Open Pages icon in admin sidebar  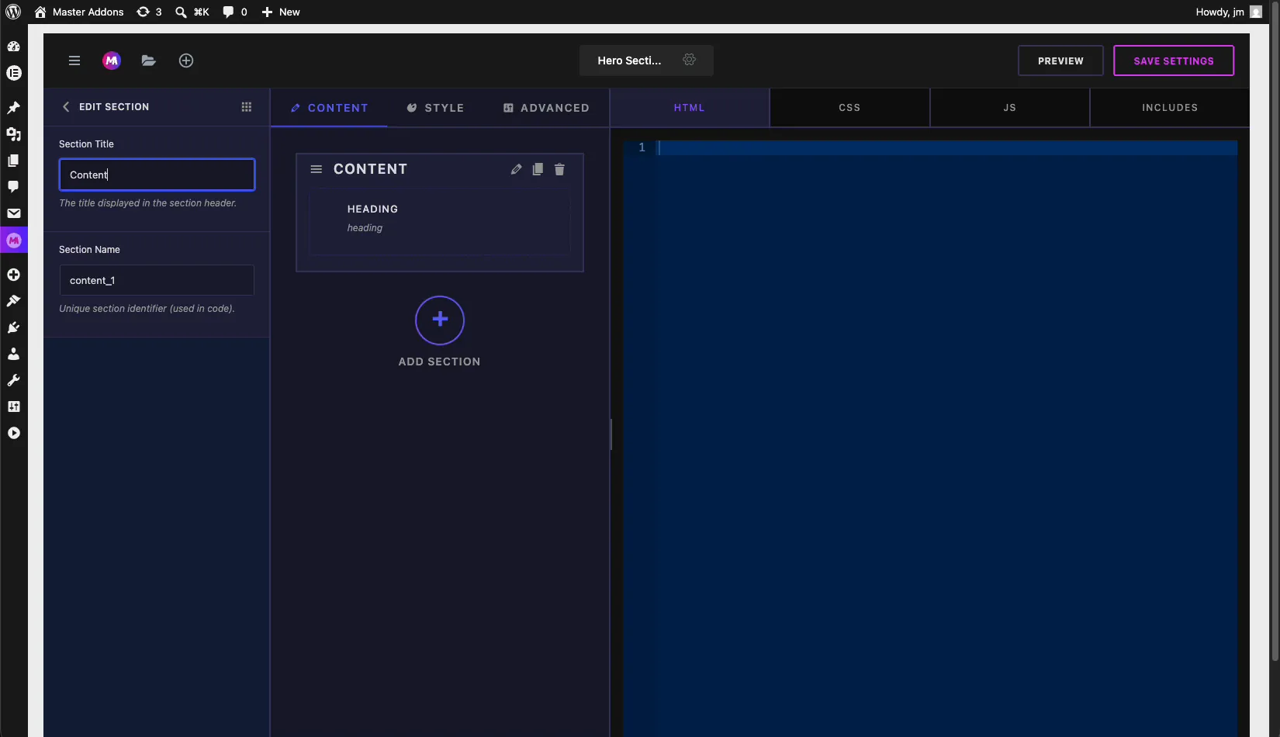pyautogui.click(x=13, y=161)
